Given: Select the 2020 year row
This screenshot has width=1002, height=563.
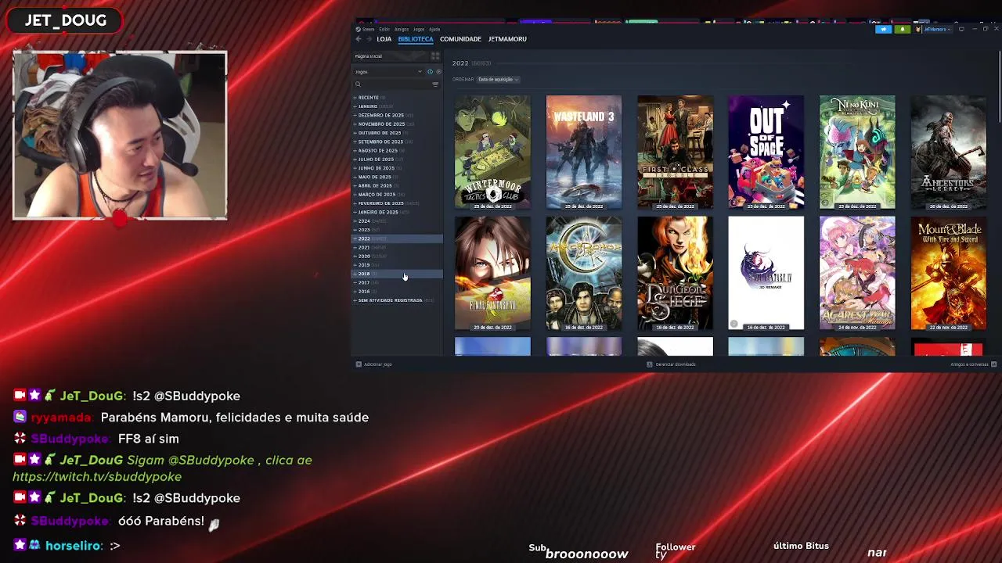Looking at the screenshot, I should coord(397,256).
